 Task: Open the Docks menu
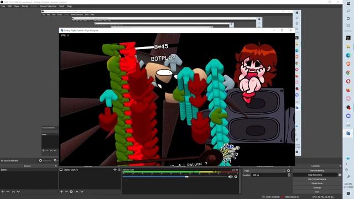[25, 6]
